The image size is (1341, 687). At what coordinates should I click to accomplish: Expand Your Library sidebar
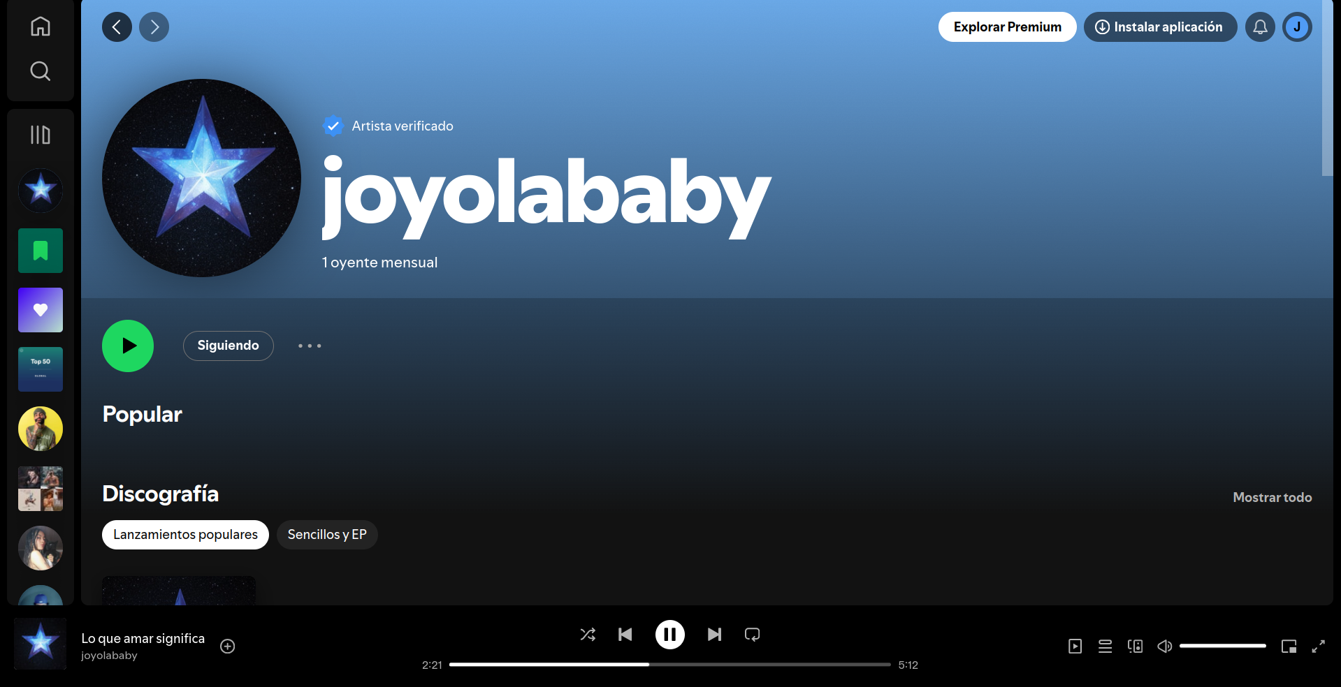point(41,135)
